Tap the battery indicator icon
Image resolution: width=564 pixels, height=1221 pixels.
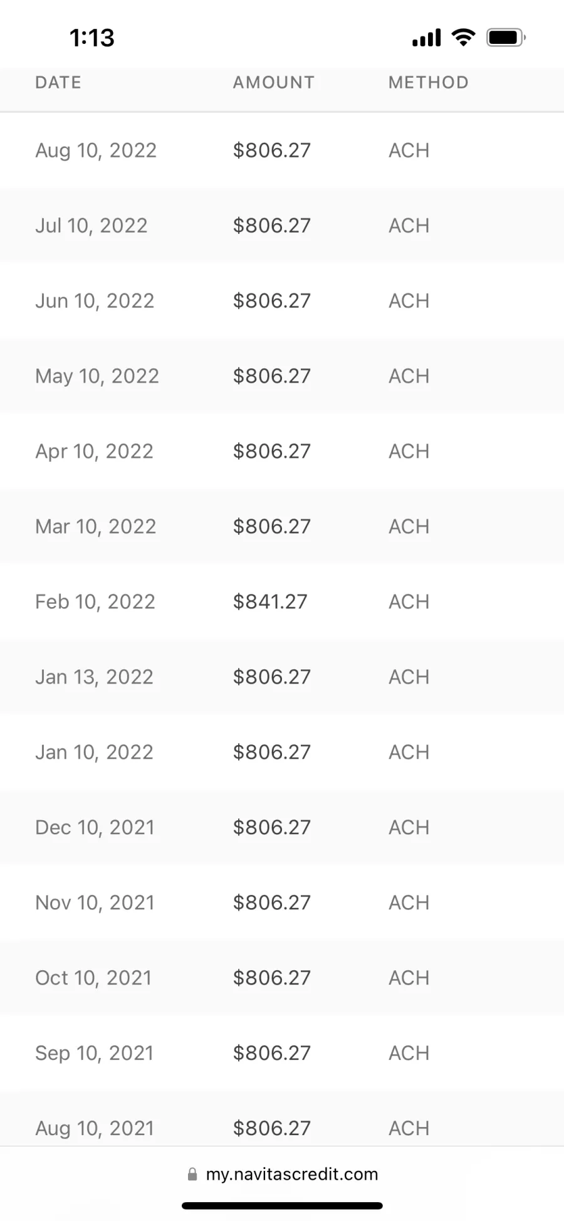tap(506, 38)
